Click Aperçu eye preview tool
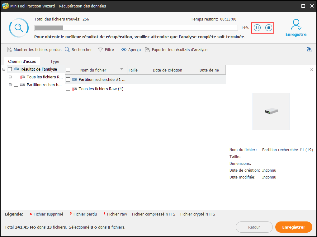Image resolution: width=317 pixels, height=237 pixels. (131, 50)
